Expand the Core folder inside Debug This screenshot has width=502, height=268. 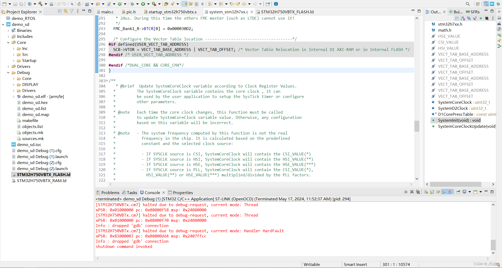[14, 78]
